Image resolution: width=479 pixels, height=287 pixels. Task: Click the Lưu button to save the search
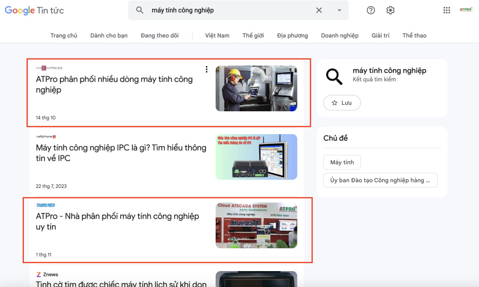click(x=342, y=103)
